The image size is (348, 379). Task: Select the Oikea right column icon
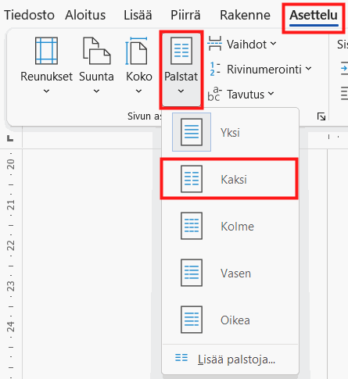(x=192, y=320)
